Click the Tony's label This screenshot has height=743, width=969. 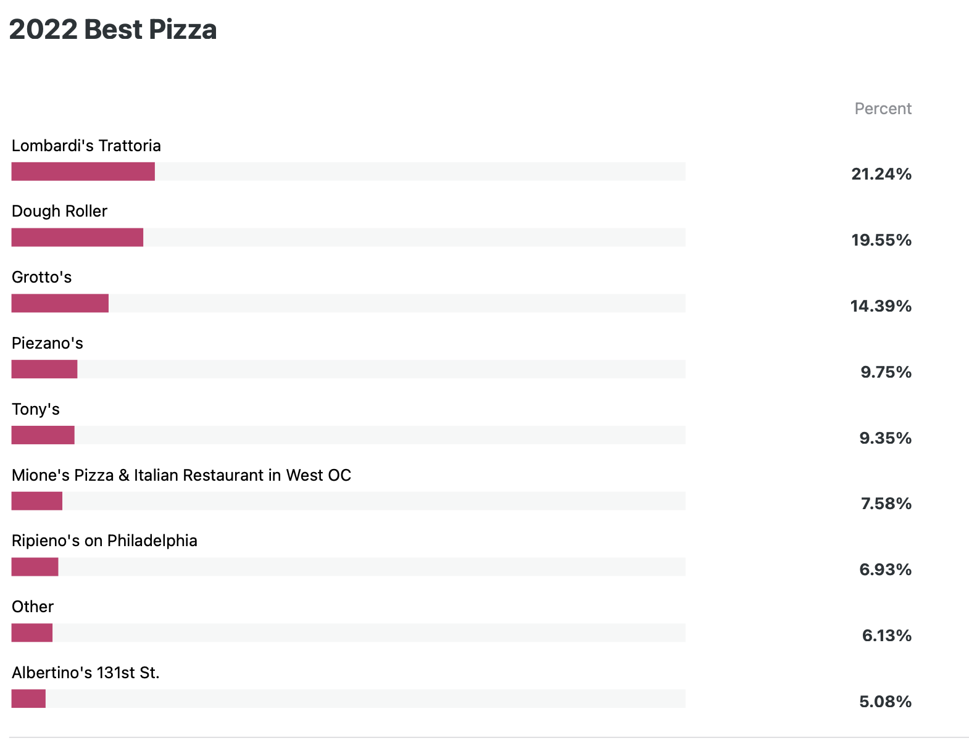36,409
